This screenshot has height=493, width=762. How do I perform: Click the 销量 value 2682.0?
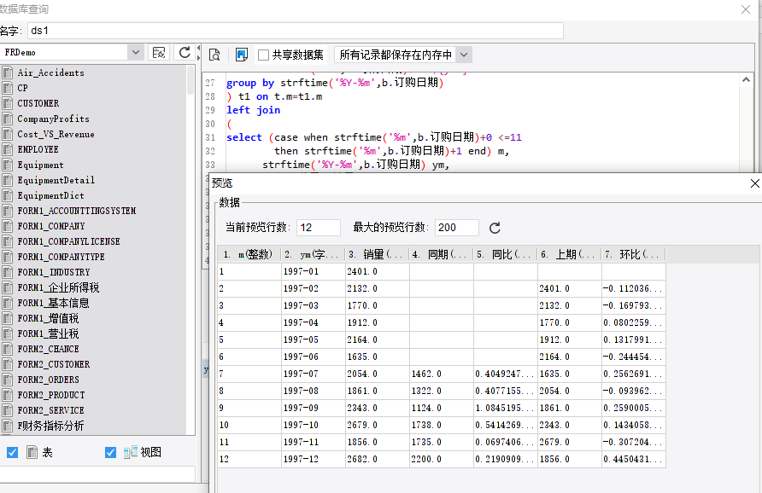click(x=377, y=459)
